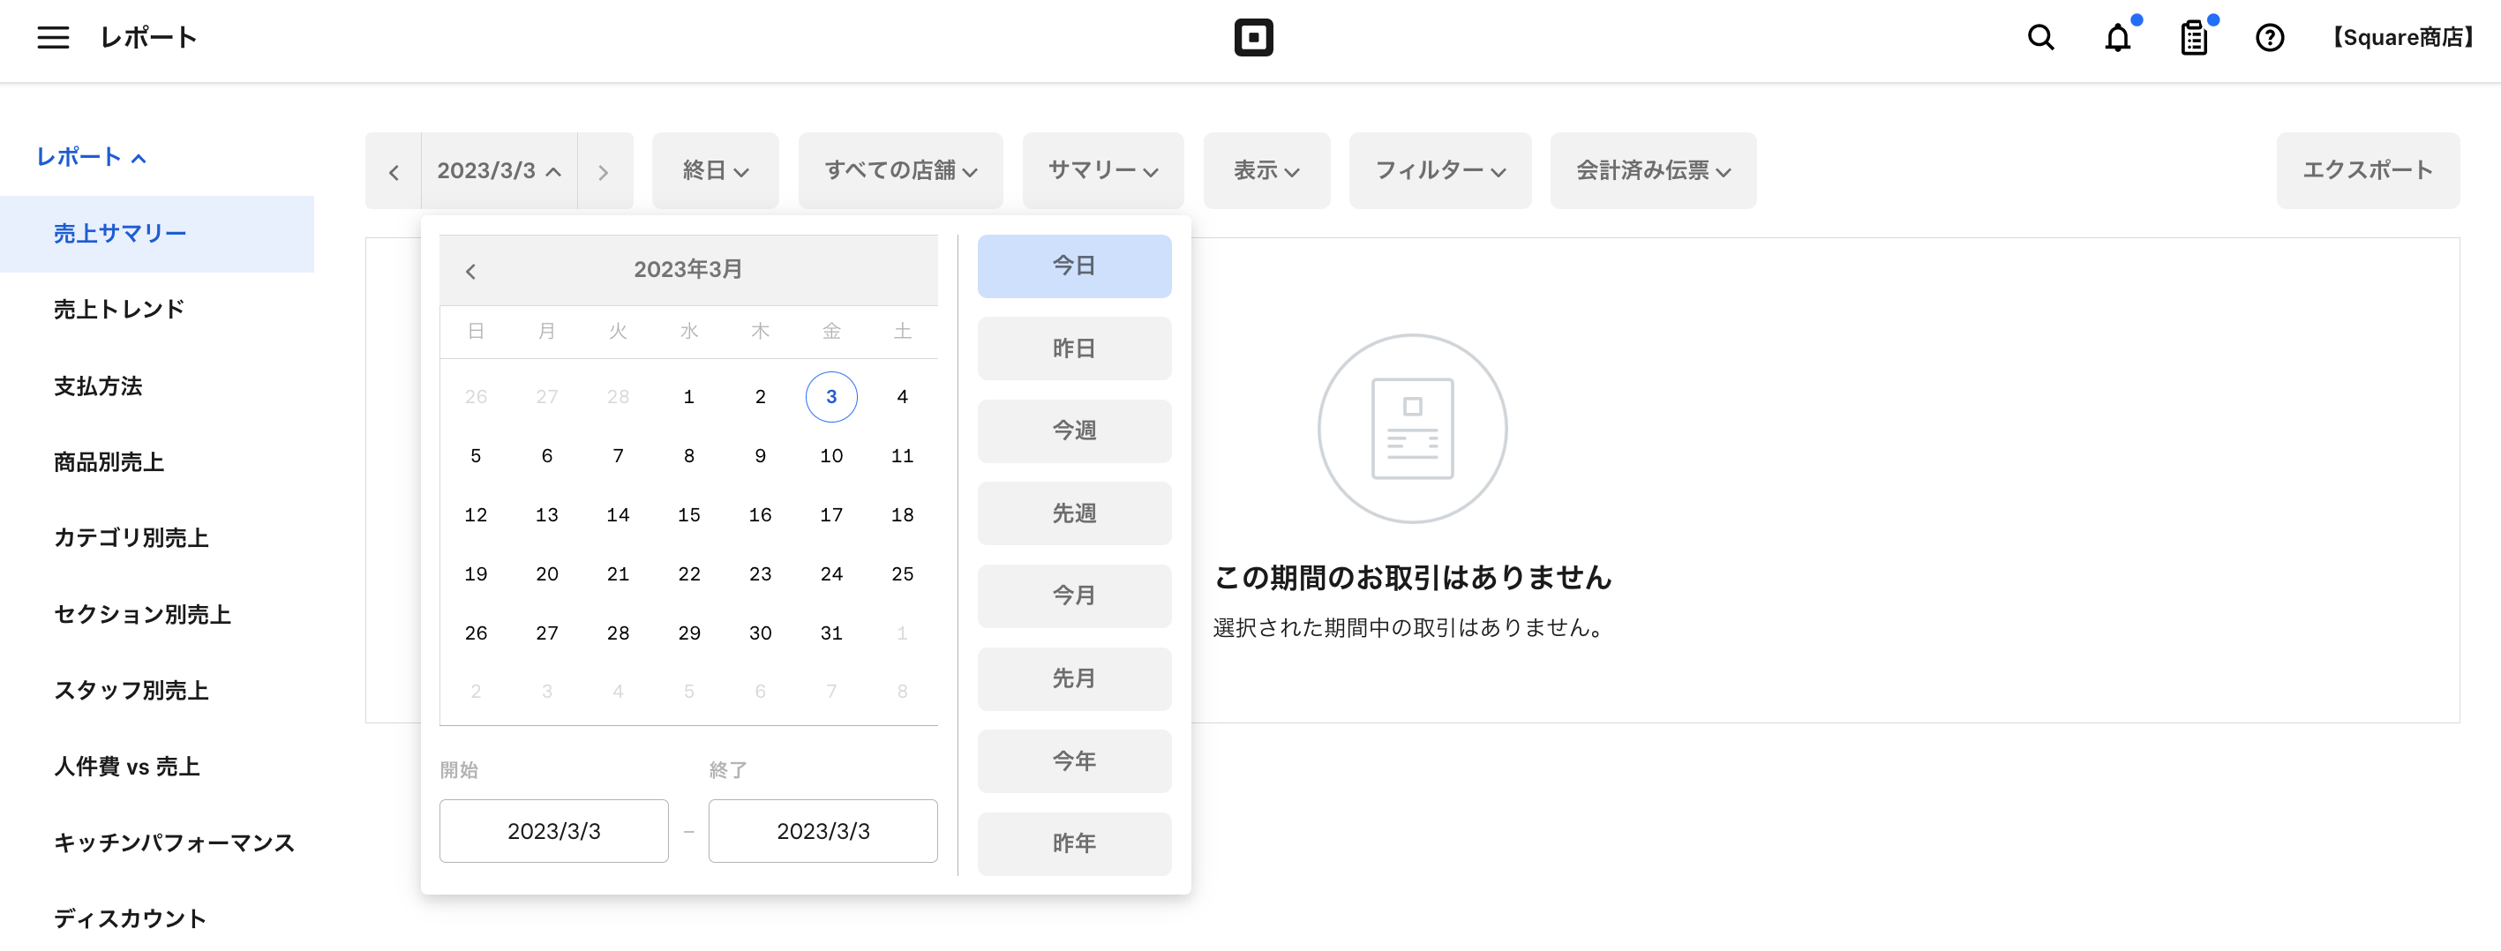Pick March 9 in the calendar

tap(760, 456)
